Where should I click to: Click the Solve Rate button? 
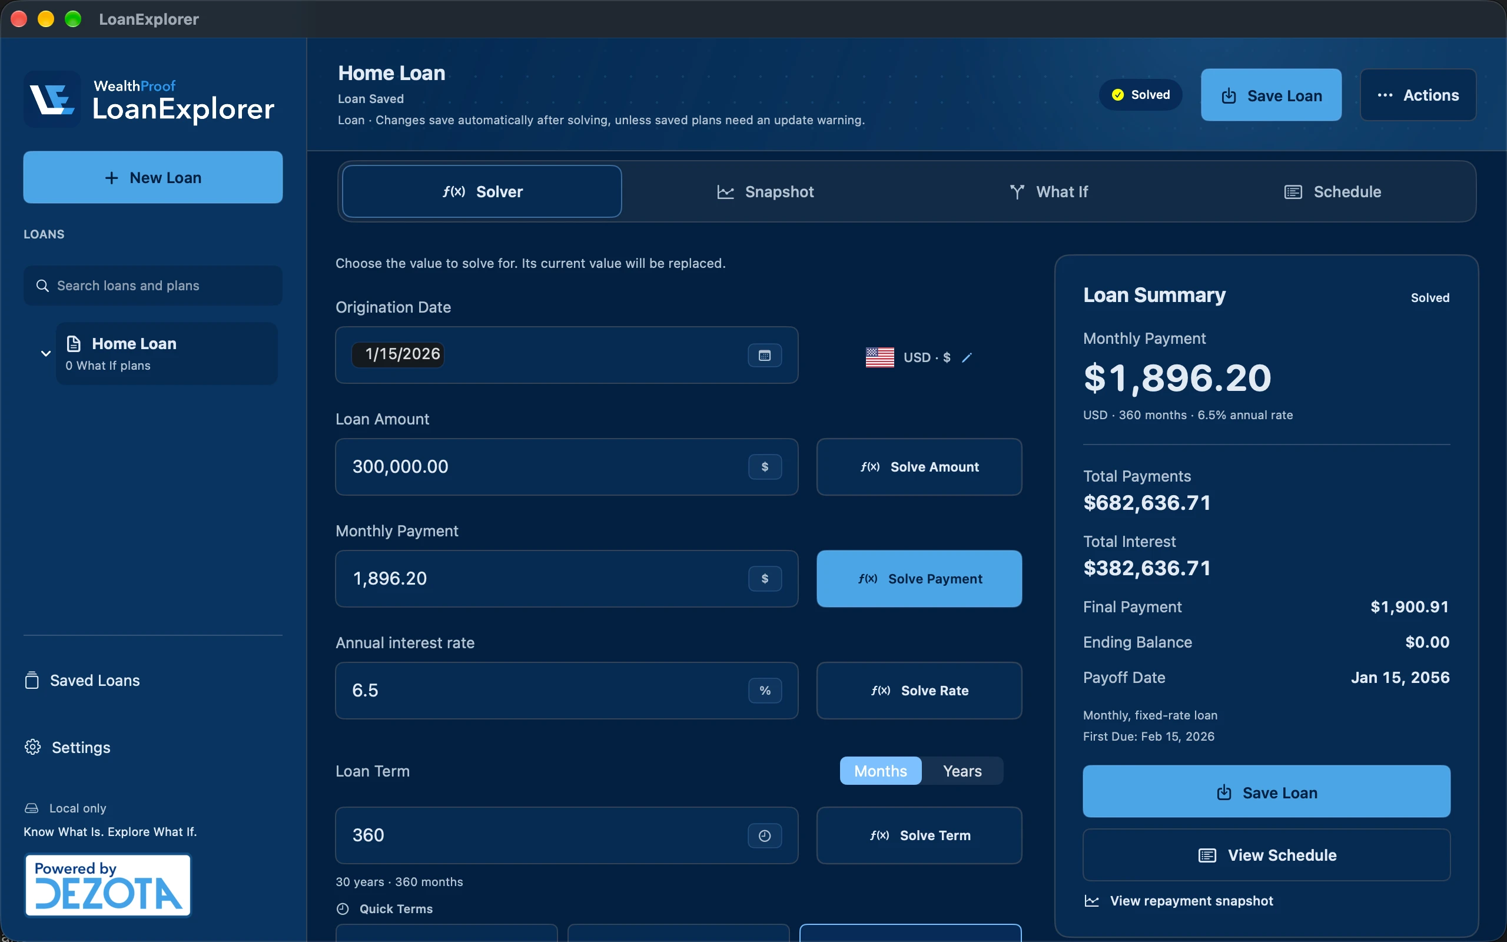click(919, 690)
